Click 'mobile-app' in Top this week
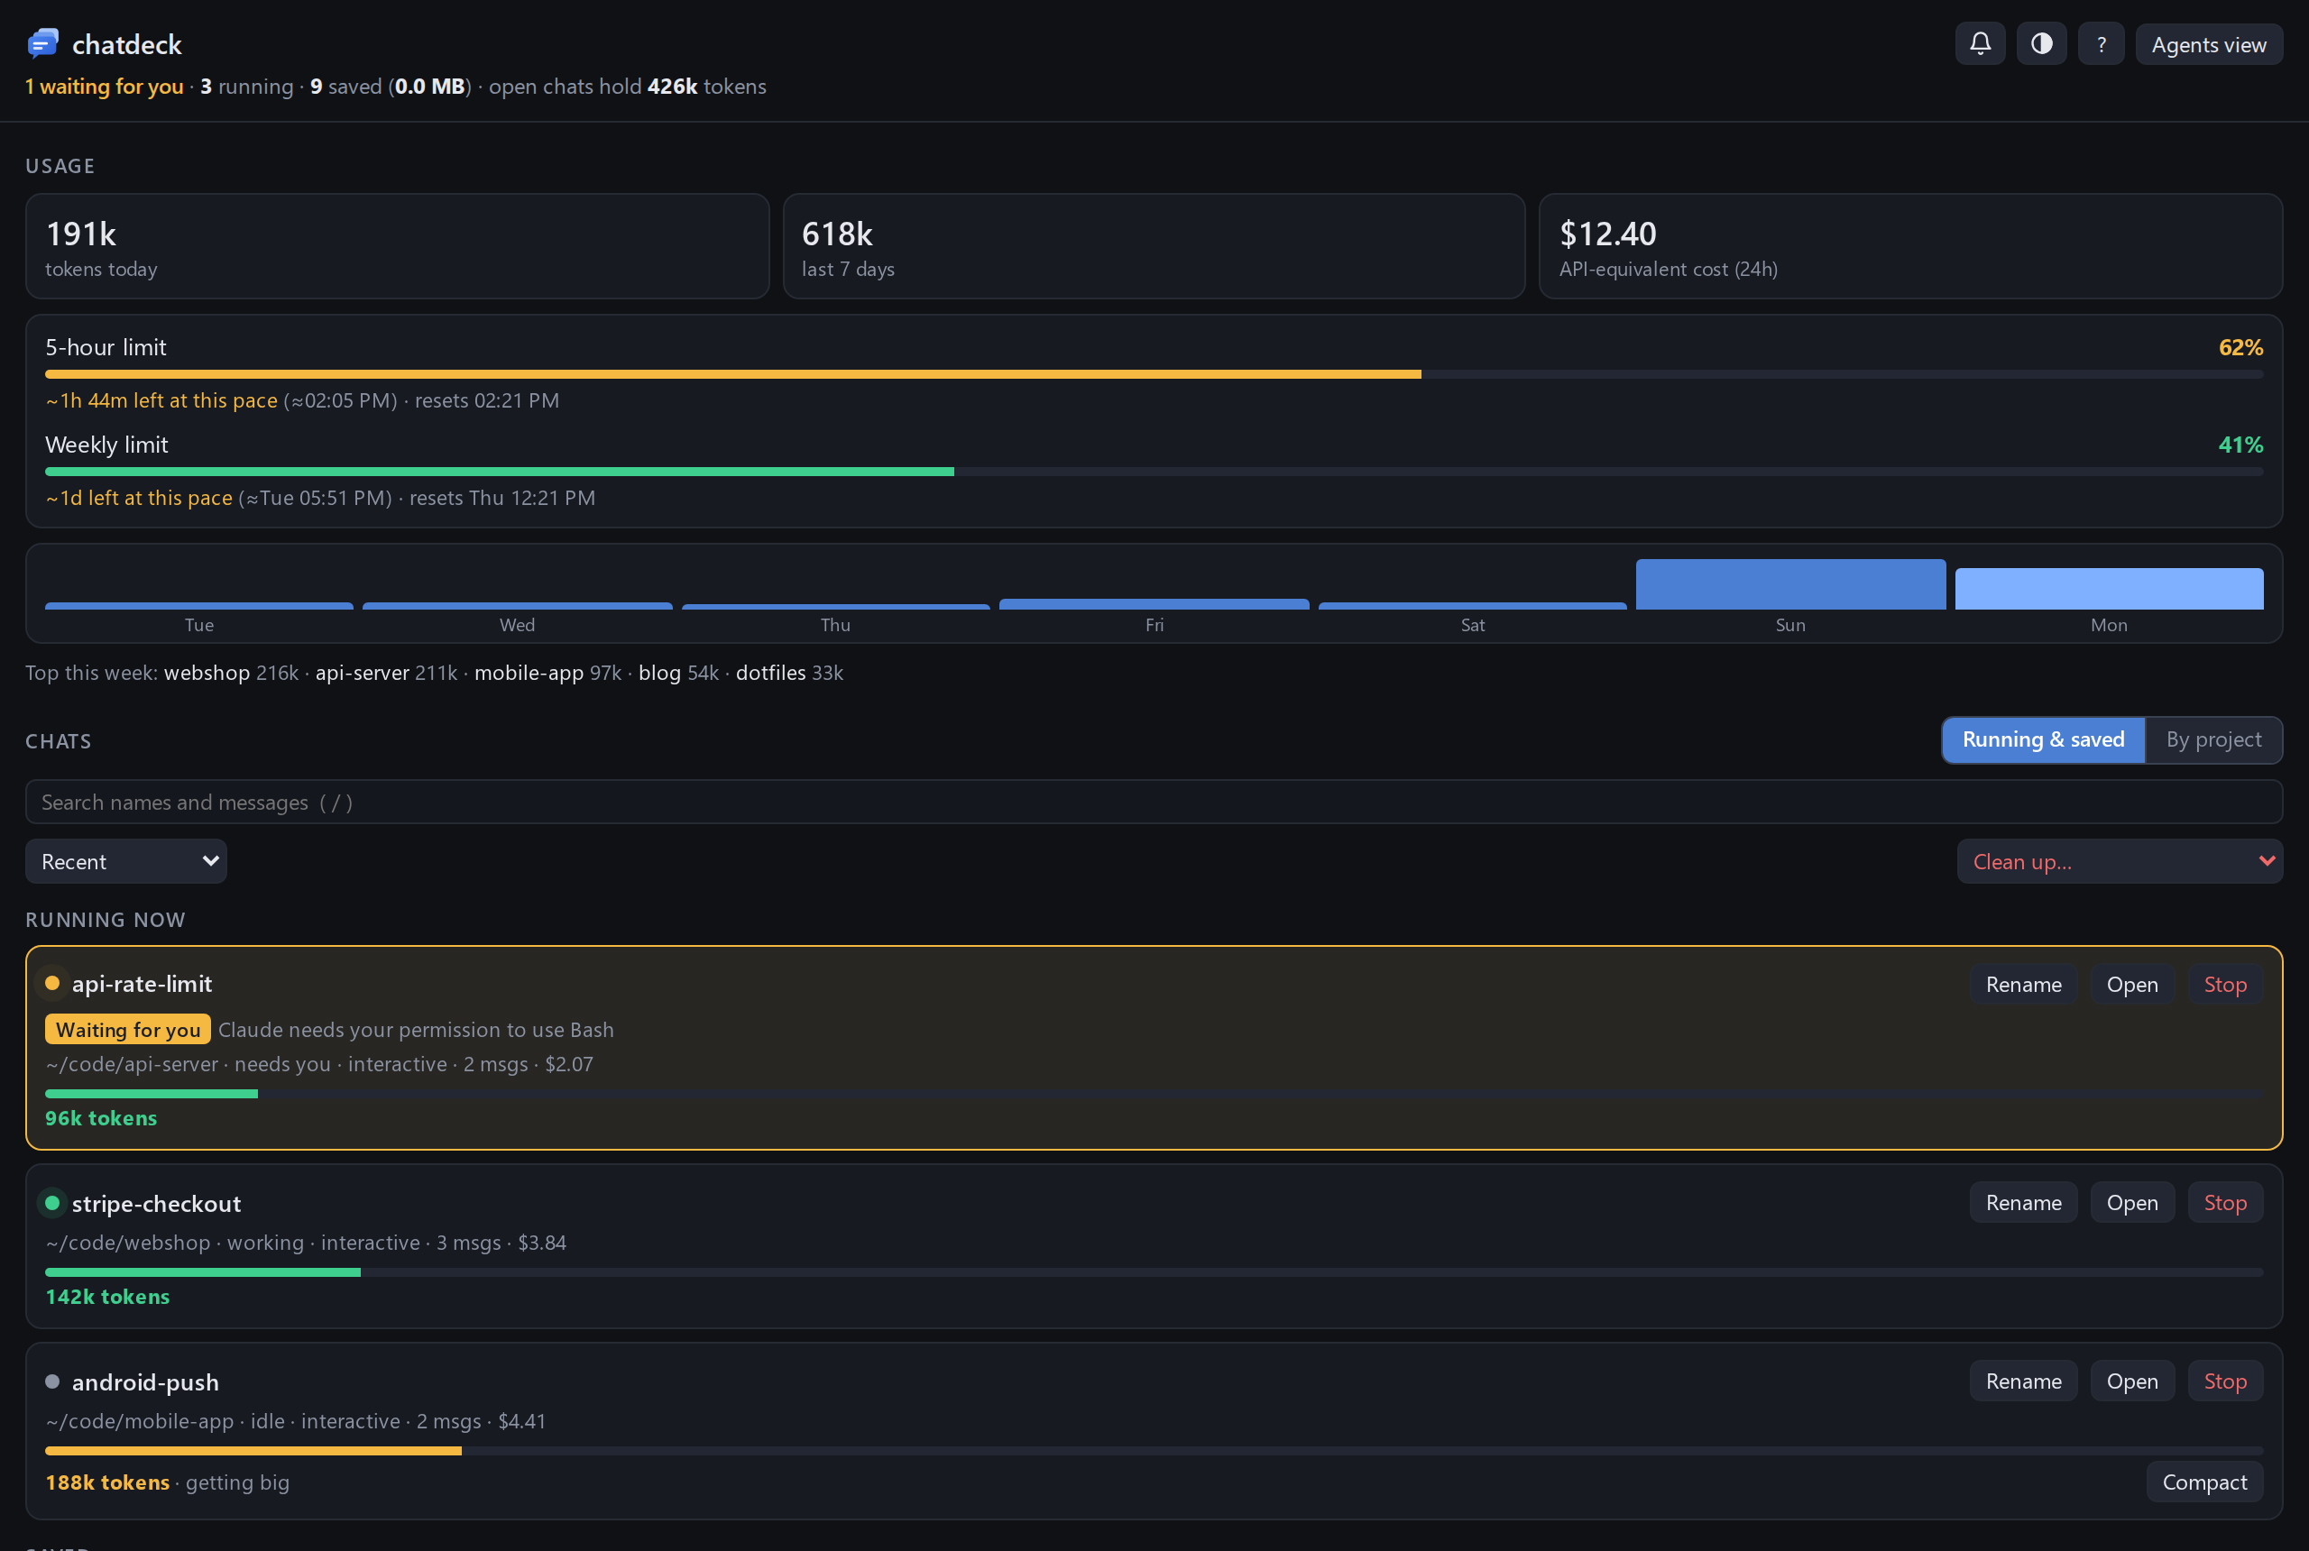Viewport: 2309px width, 1551px height. (x=529, y=673)
